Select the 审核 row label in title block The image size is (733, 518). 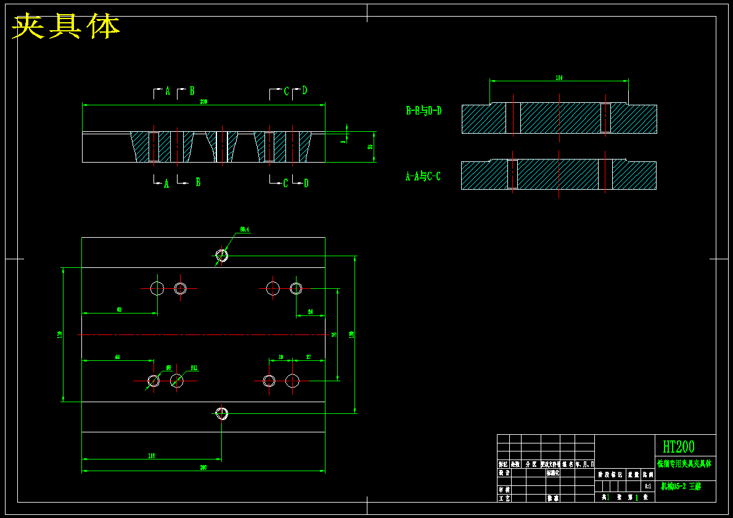point(504,490)
